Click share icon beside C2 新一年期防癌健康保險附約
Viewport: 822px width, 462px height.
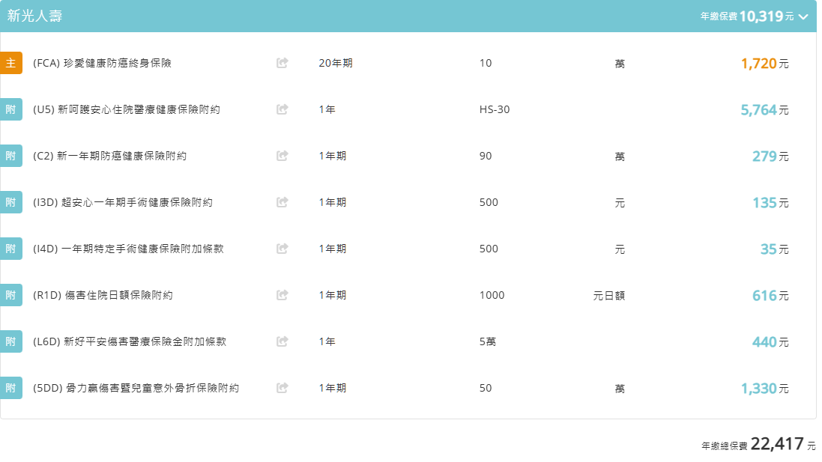282,156
